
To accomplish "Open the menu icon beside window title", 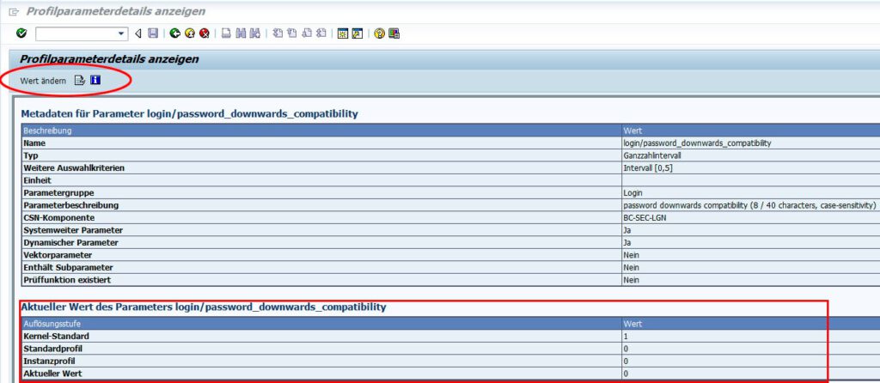I will click(14, 12).
